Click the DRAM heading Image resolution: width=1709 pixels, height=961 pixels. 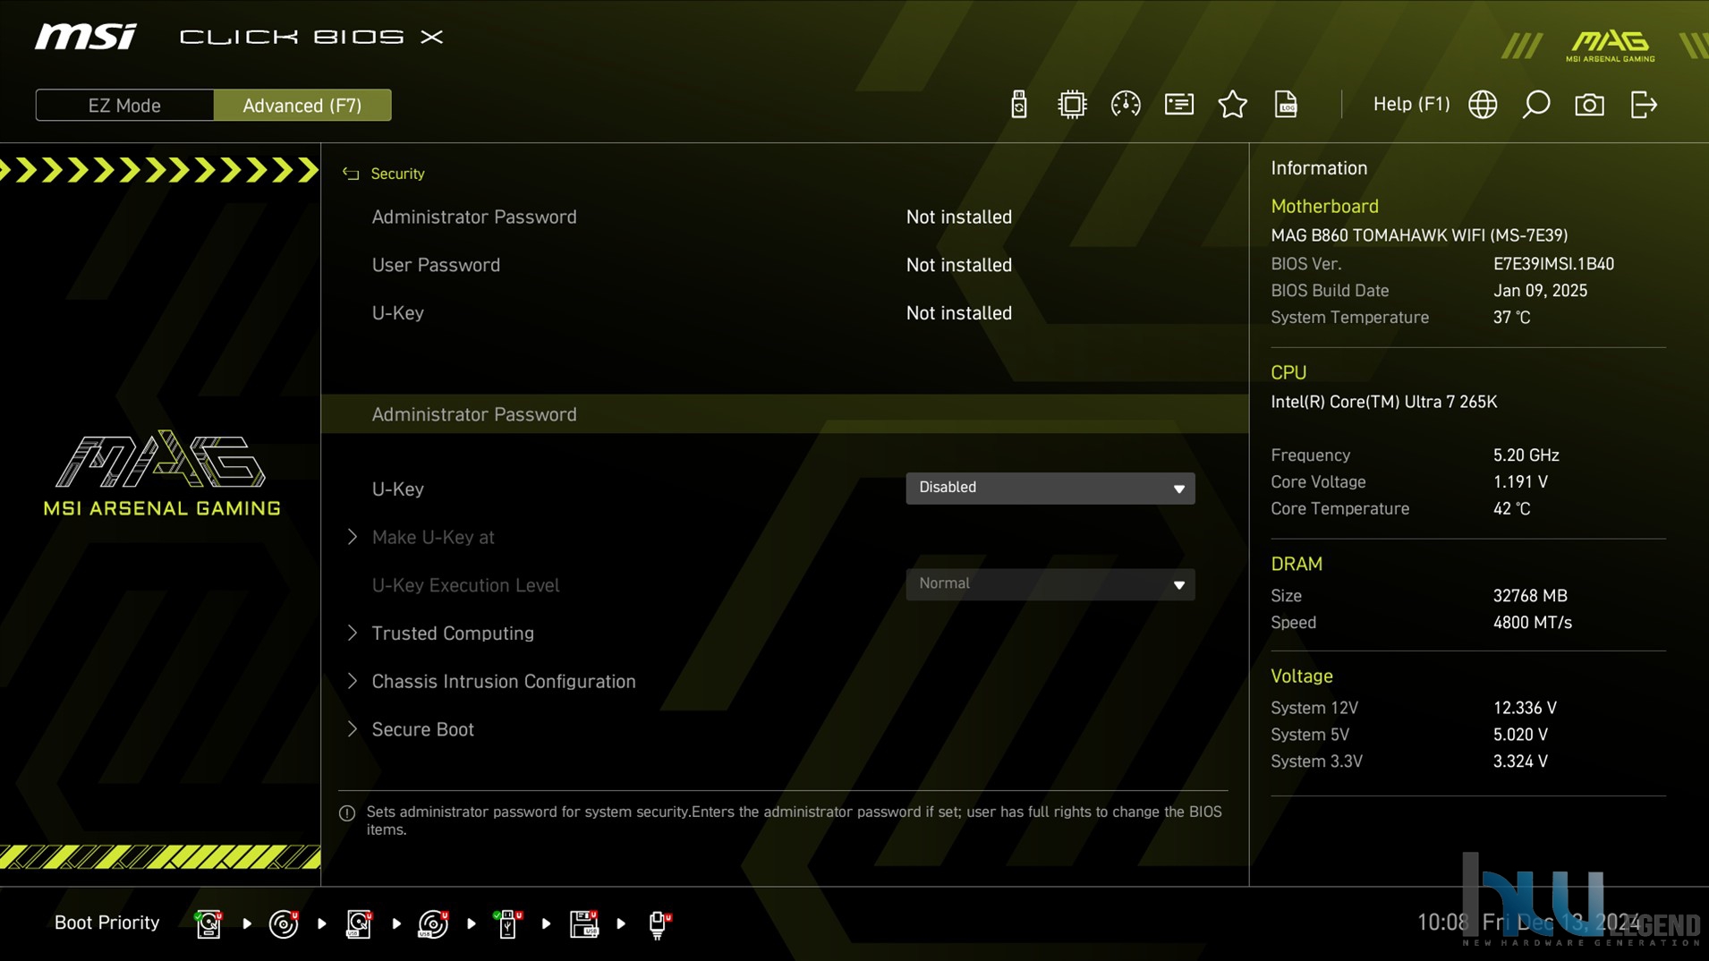coord(1297,565)
